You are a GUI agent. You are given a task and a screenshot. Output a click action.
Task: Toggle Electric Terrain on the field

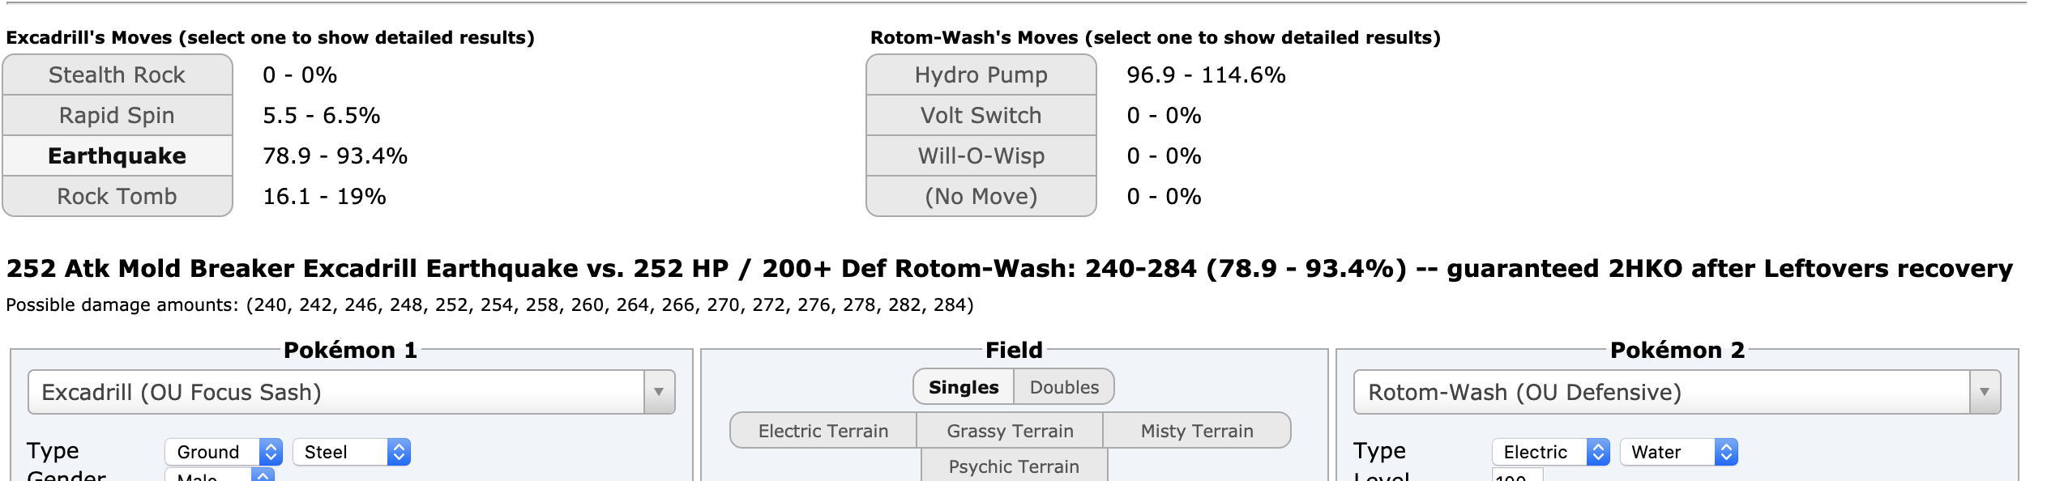click(x=823, y=431)
